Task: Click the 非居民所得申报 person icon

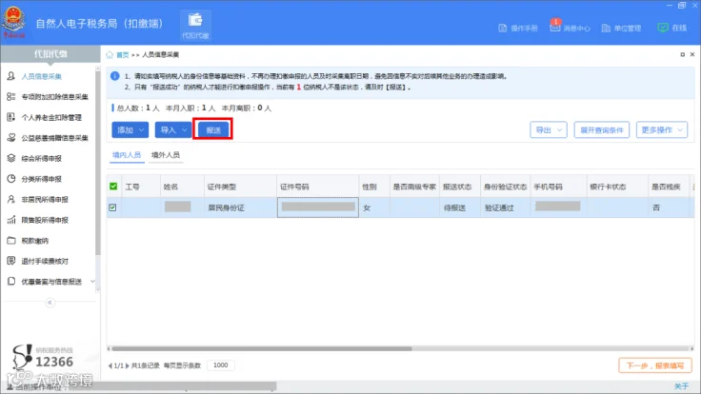Action: pos(11,199)
